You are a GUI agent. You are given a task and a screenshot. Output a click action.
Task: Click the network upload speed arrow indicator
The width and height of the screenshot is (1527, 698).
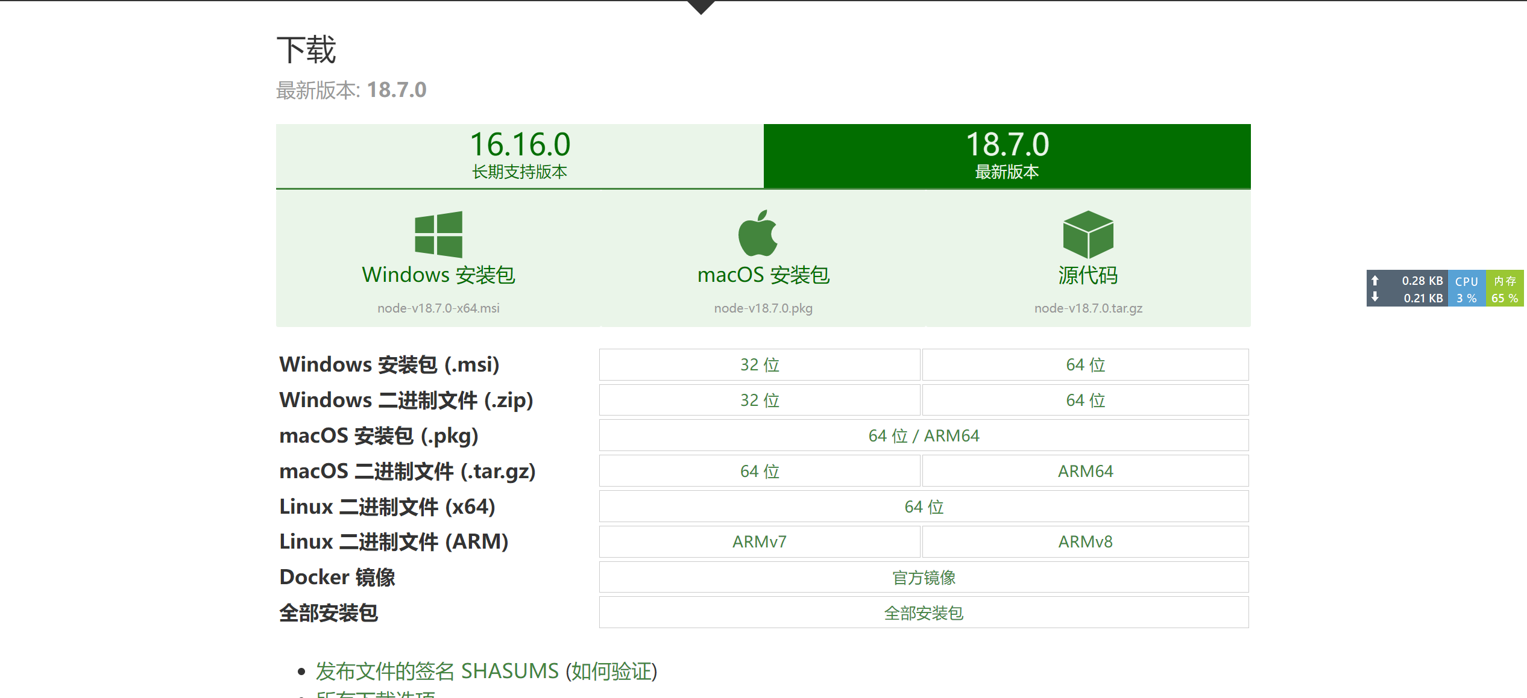[1375, 281]
